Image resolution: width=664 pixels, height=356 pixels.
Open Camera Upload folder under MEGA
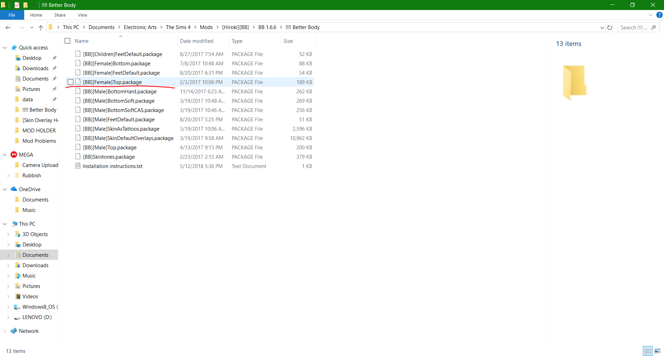[40, 165]
